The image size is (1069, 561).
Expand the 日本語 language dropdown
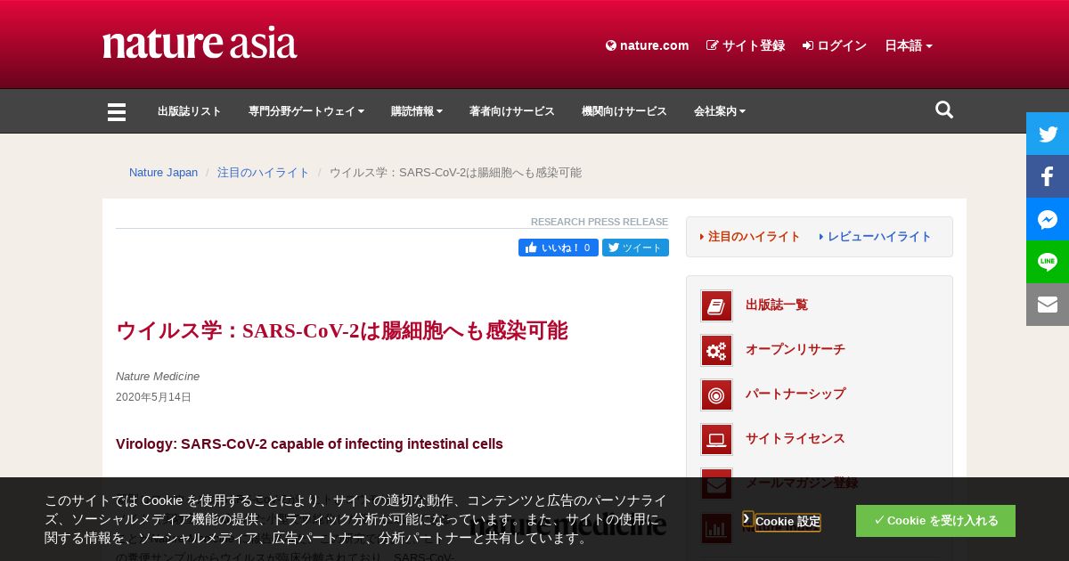point(909,45)
